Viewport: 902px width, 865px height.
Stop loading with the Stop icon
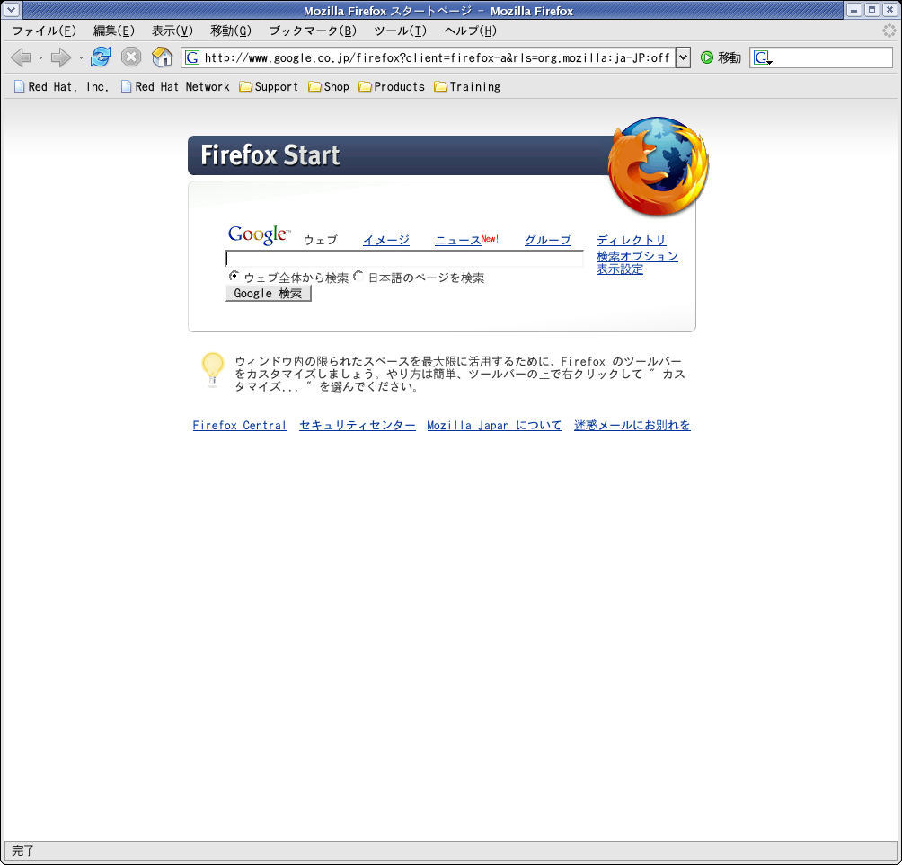pos(131,57)
